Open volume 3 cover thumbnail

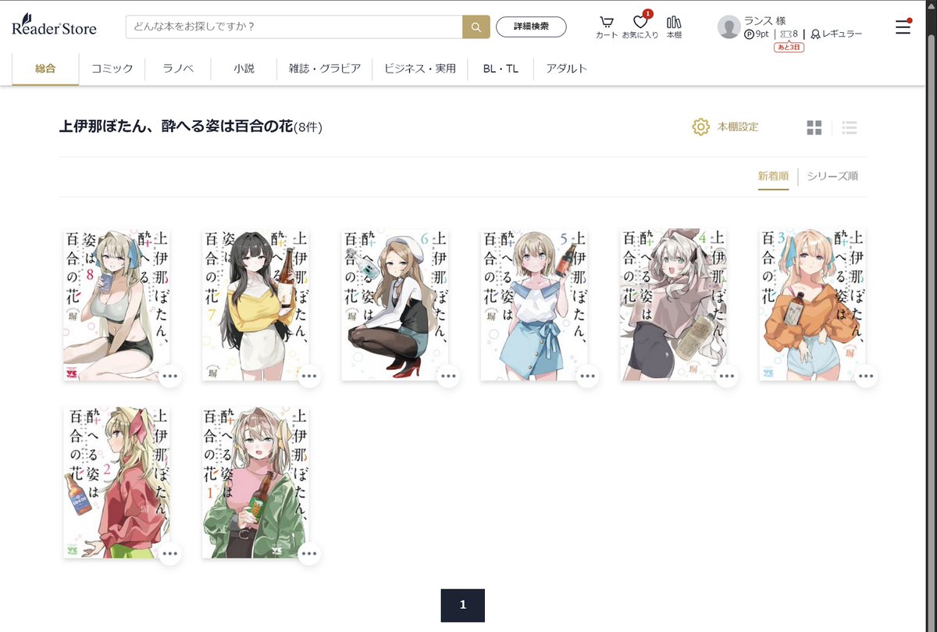(x=812, y=305)
